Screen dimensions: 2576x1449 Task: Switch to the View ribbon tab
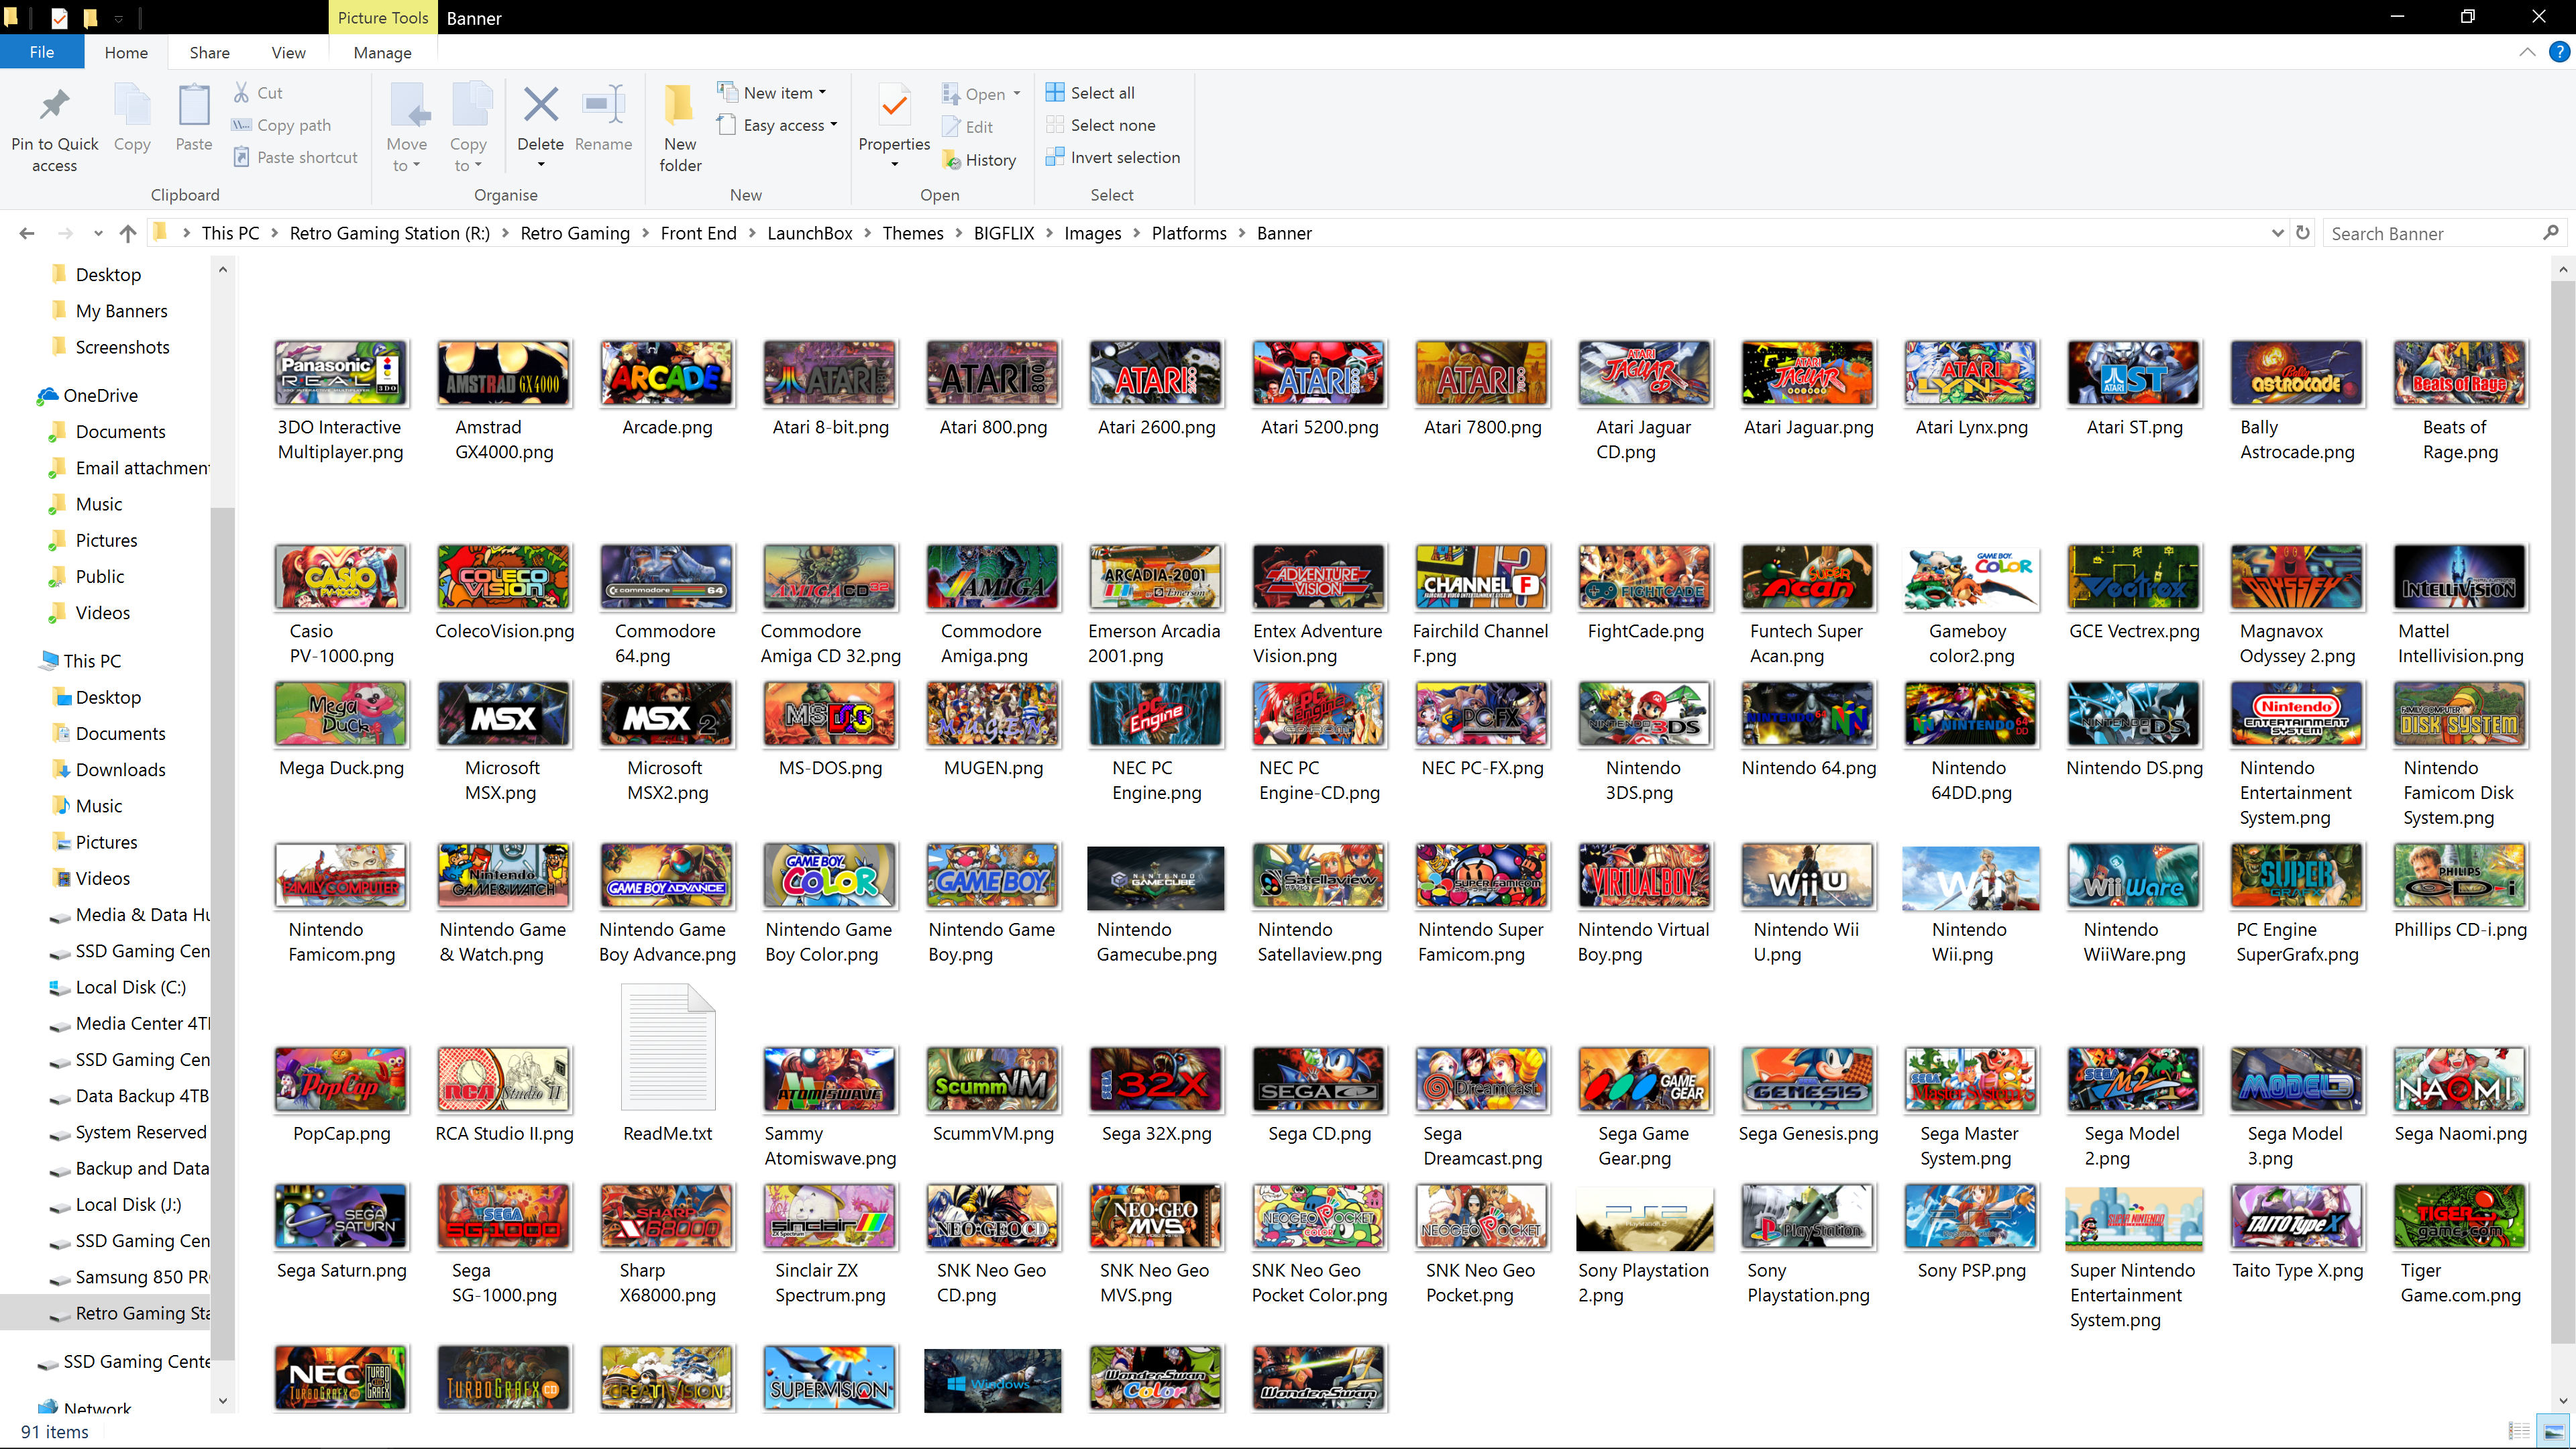(x=288, y=52)
